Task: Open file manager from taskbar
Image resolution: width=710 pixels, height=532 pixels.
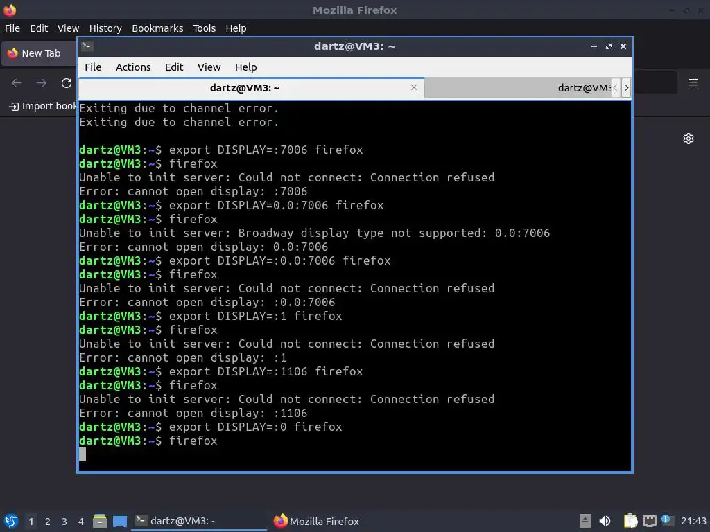Action: coord(100,521)
